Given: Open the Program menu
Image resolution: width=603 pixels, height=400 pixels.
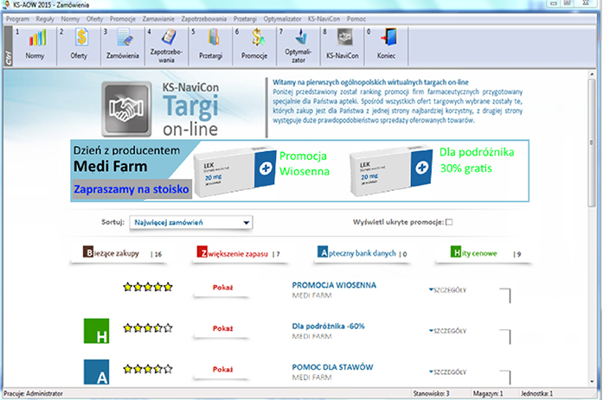Looking at the screenshot, I should (17, 19).
